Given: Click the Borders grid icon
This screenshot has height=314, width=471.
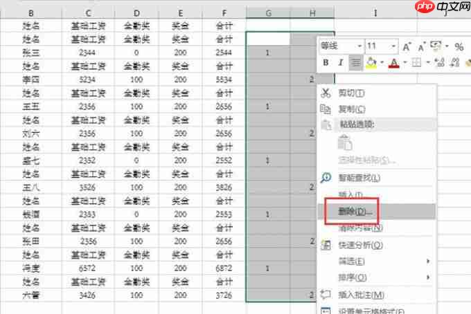Looking at the screenshot, I should [x=416, y=63].
